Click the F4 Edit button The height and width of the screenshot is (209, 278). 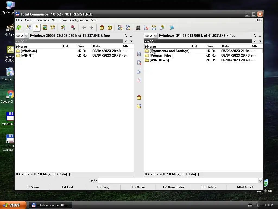click(x=68, y=187)
